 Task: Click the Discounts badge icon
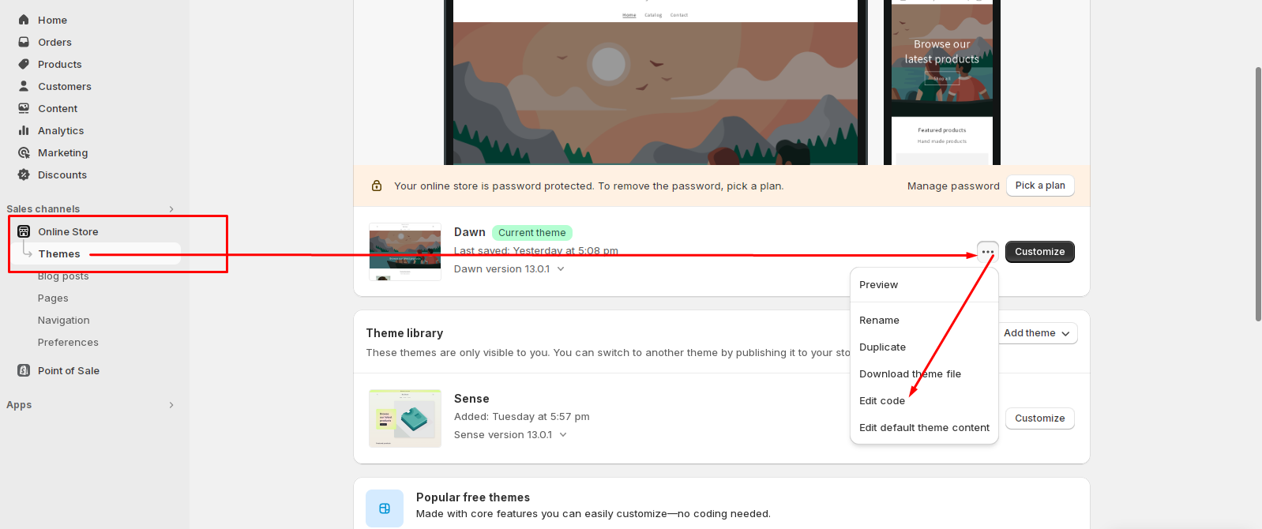click(24, 174)
